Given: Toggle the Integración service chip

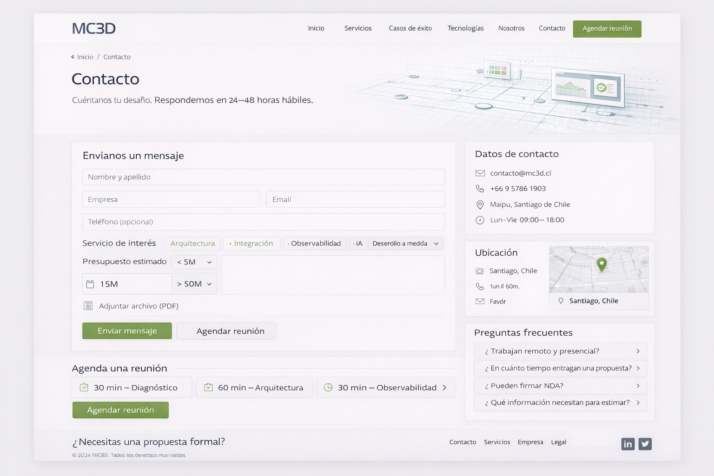Looking at the screenshot, I should click(x=252, y=244).
